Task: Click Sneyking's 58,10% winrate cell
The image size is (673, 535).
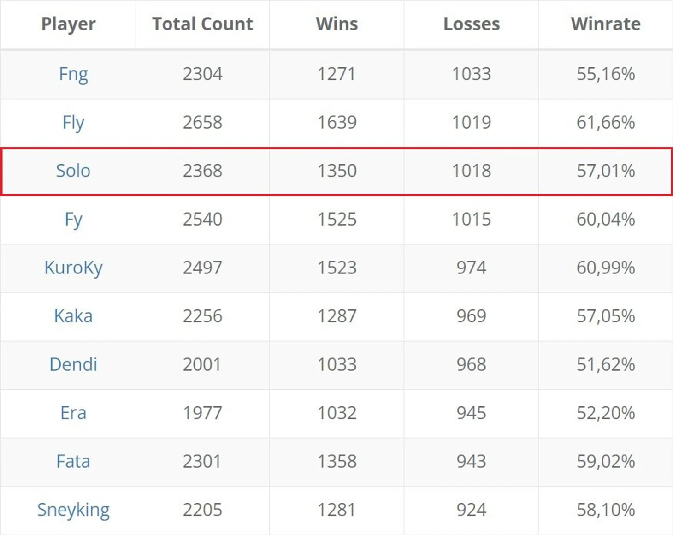Action: click(605, 510)
